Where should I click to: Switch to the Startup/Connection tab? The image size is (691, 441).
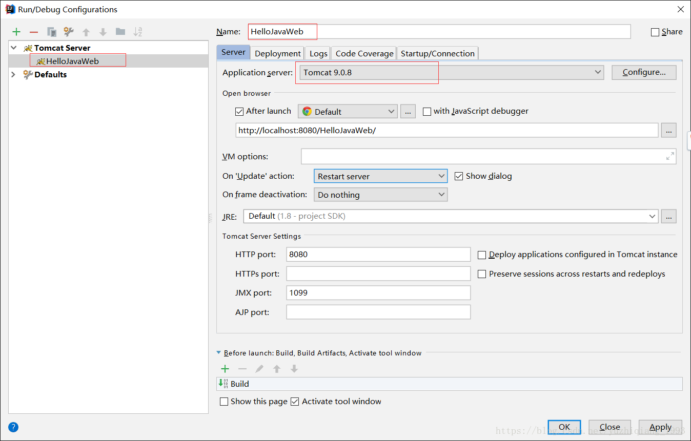[x=438, y=53]
